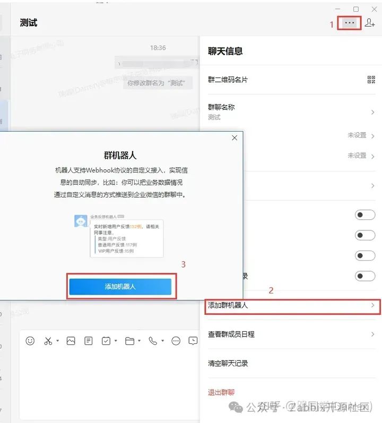Click the message input box below toolbar

[x=109, y=383]
